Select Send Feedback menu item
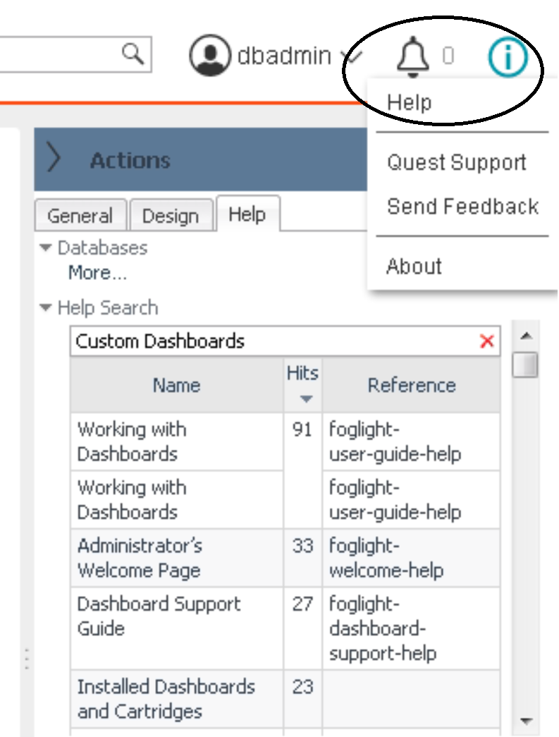559x737 pixels. click(462, 207)
